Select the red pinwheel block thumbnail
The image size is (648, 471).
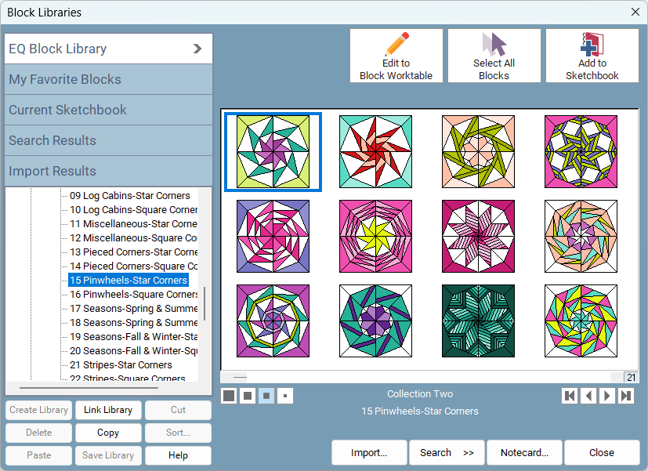coord(375,151)
